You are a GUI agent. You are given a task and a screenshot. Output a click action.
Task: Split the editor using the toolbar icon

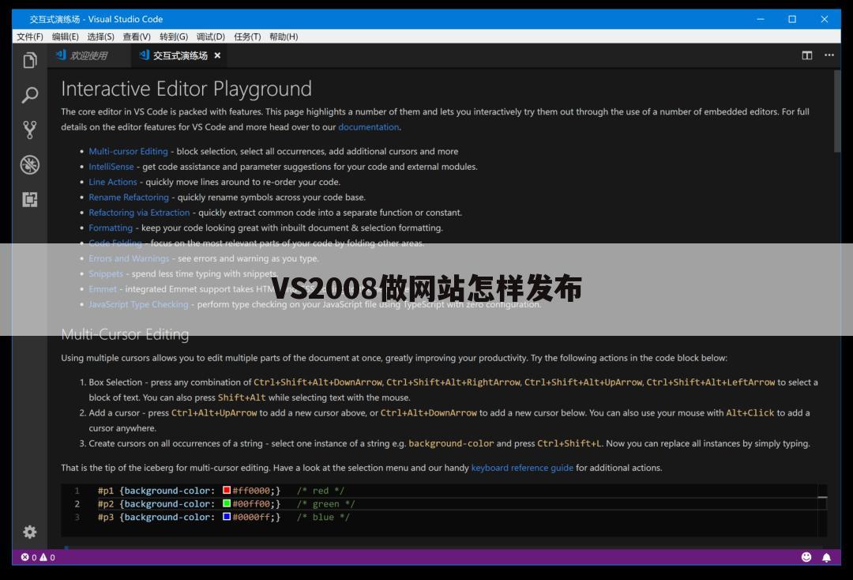click(806, 55)
